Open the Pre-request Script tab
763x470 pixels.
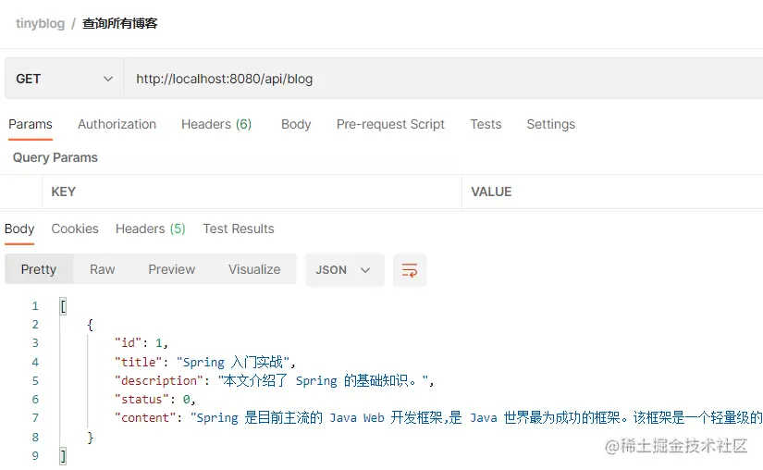click(390, 125)
